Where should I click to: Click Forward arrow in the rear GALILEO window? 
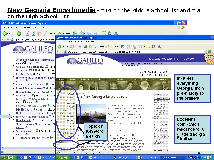pyautogui.click(x=19, y=33)
